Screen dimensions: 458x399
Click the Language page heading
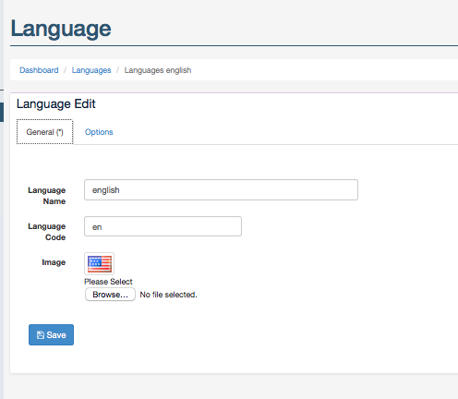pyautogui.click(x=61, y=29)
